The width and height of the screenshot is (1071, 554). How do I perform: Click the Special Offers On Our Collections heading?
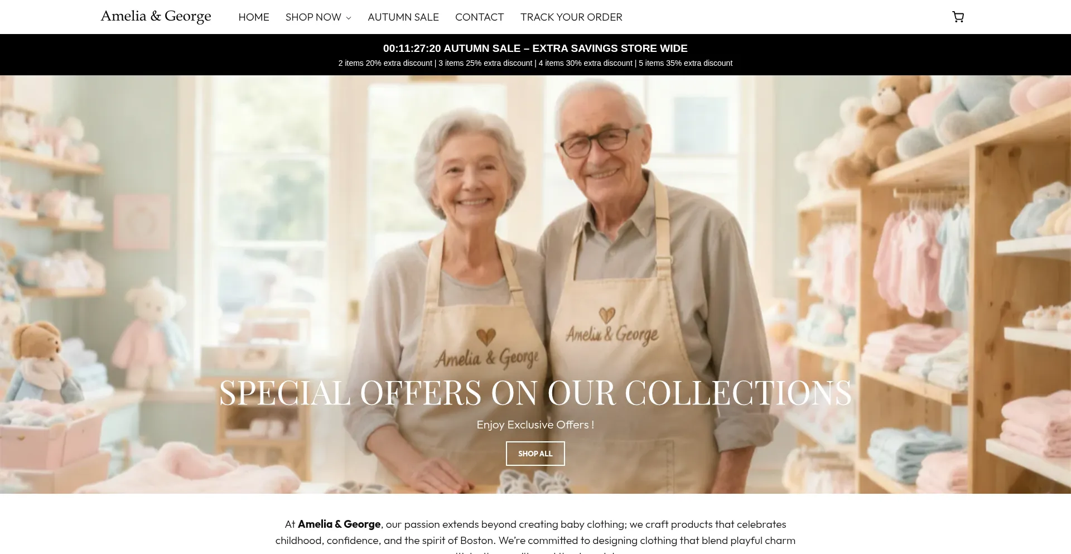click(x=535, y=392)
